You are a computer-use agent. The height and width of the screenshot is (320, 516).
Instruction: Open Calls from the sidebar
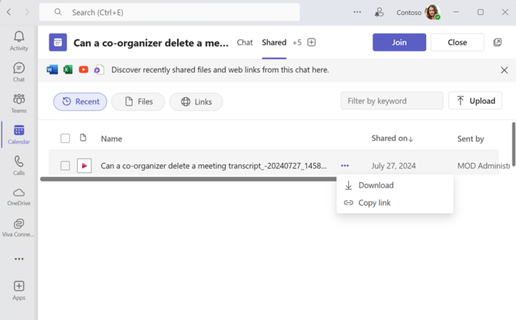tap(19, 166)
